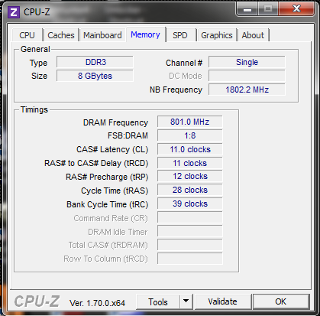This screenshot has width=320, height=316.
Task: Select the Mainboard tab
Action: pyautogui.click(x=102, y=35)
